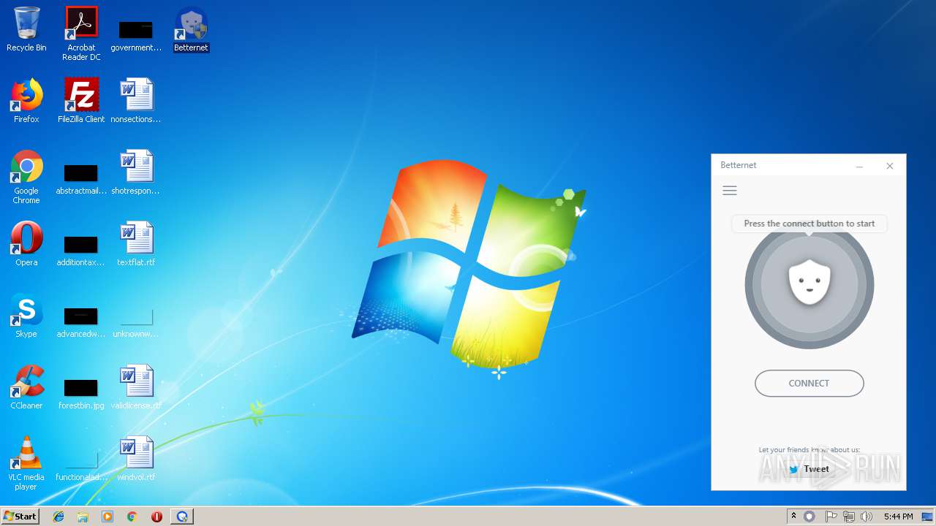Open the CCleaner desktop shortcut
The image size is (936, 526).
[26, 387]
